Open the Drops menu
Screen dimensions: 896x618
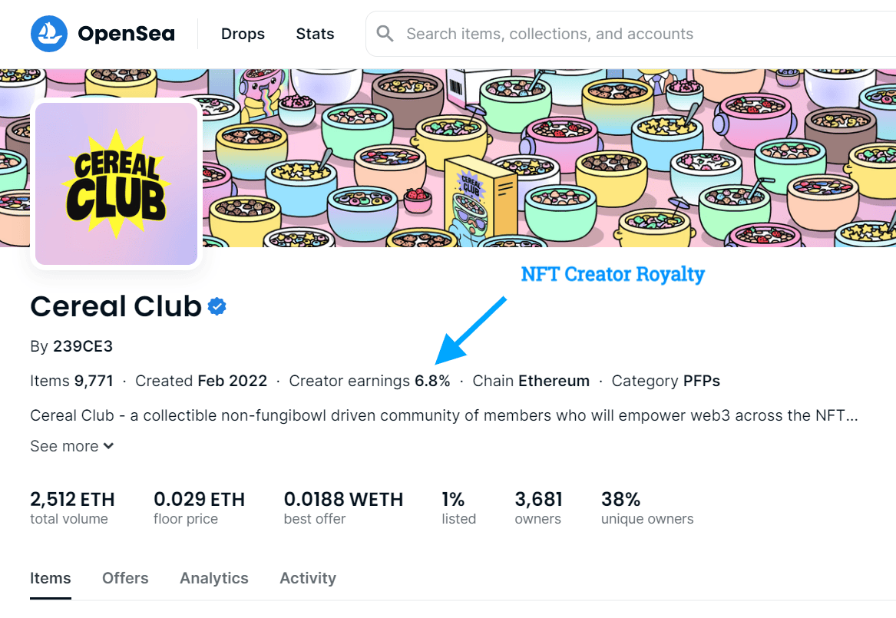point(243,34)
